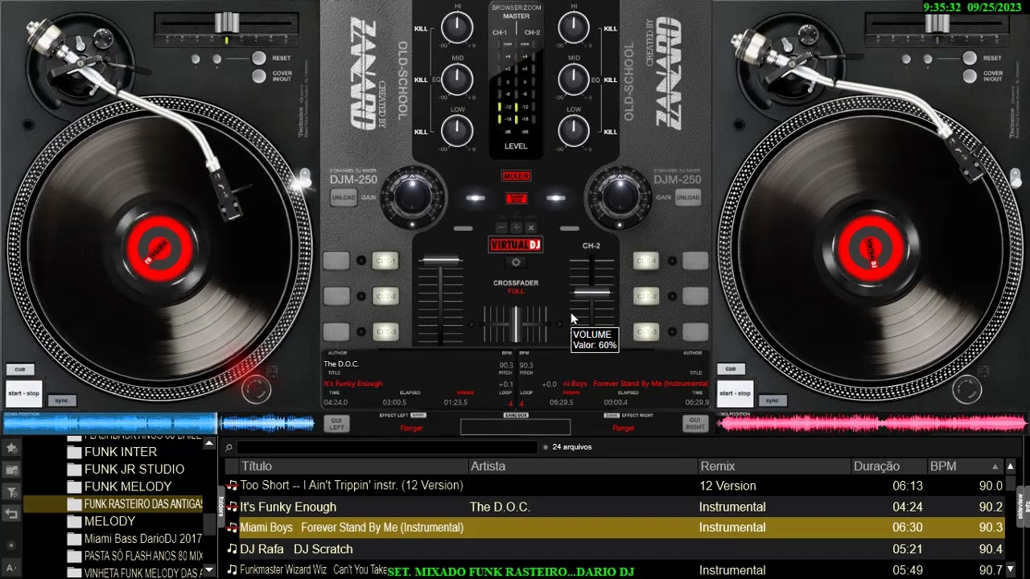Click the GUI RIGHT button
Viewport: 1030px width, 579px height.
click(x=695, y=424)
